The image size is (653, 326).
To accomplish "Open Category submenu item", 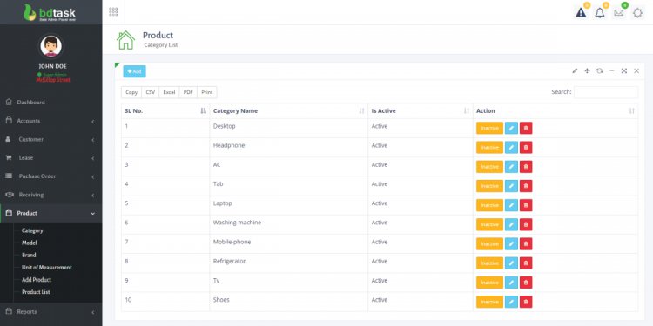I will point(32,230).
